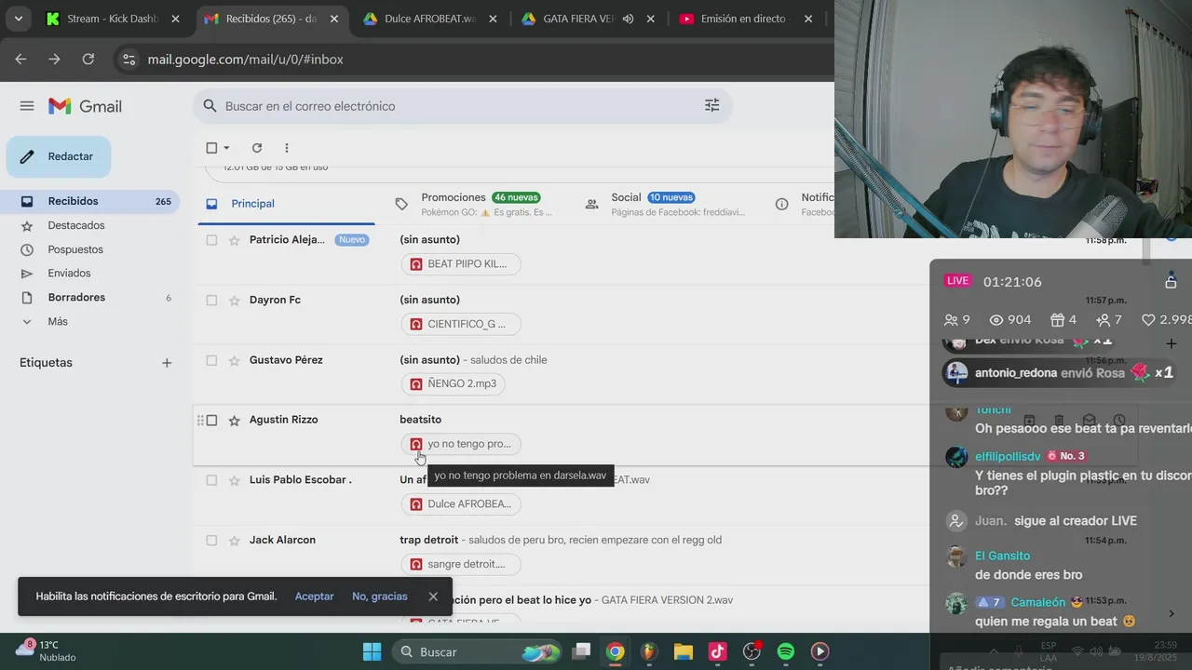
Task: Click the search magnifier icon in Gmail
Action: pyautogui.click(x=210, y=106)
